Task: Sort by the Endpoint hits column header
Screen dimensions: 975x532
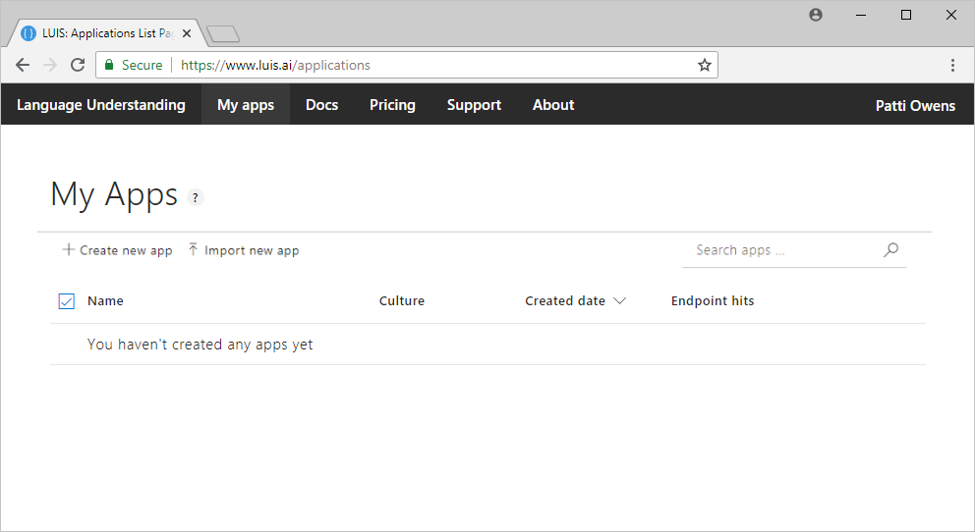Action: point(713,301)
